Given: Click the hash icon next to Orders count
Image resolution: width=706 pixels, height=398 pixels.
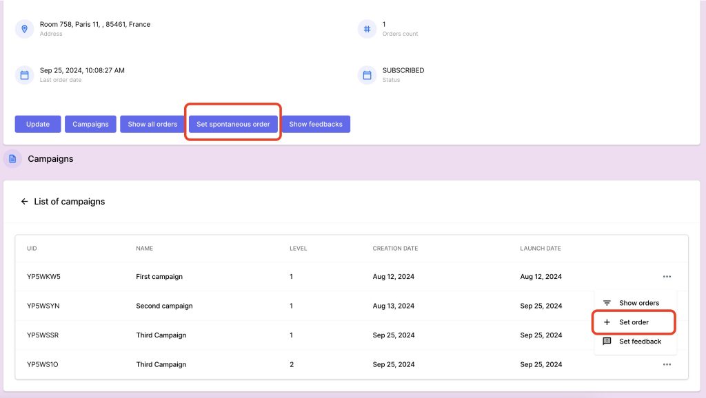Looking at the screenshot, I should tap(367, 29).
